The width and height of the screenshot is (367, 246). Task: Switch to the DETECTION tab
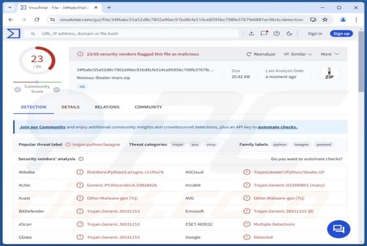[33, 107]
